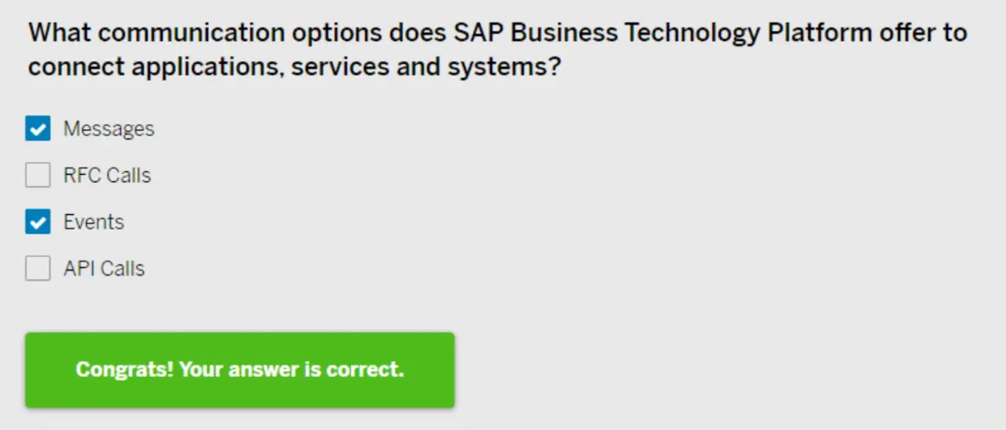Click the empty box beside RFC Calls
Viewport: 1006px width, 430px height.
click(x=38, y=175)
